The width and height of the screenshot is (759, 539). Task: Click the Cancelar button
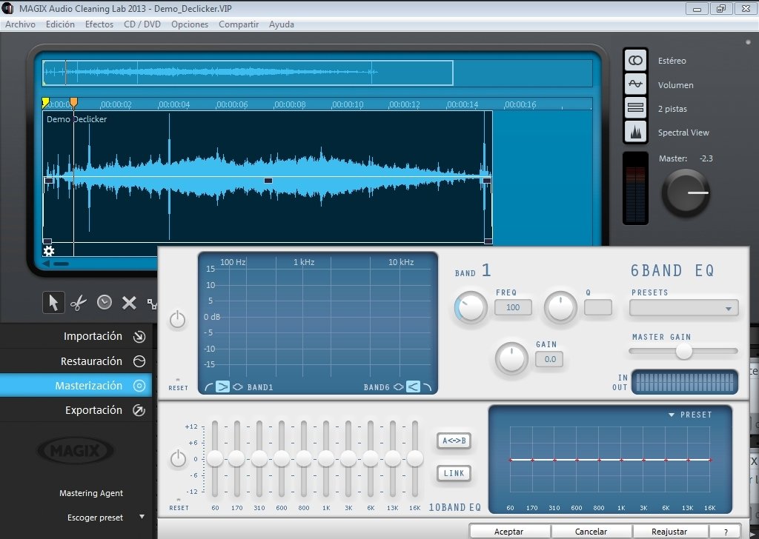coord(591,532)
